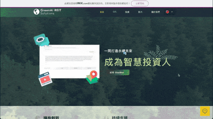213x119 pixels.
Task: Open the yellow chat widget icon
Action: 205,111
